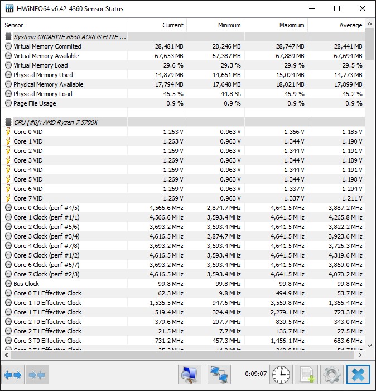Click the Current column header
Viewport: 376px width, 391px height.
157,25
